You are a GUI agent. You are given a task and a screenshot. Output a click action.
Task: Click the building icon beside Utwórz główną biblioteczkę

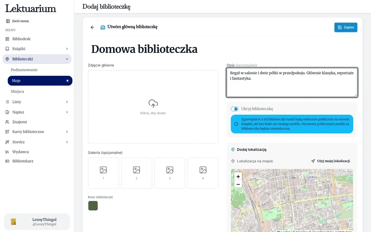103,27
